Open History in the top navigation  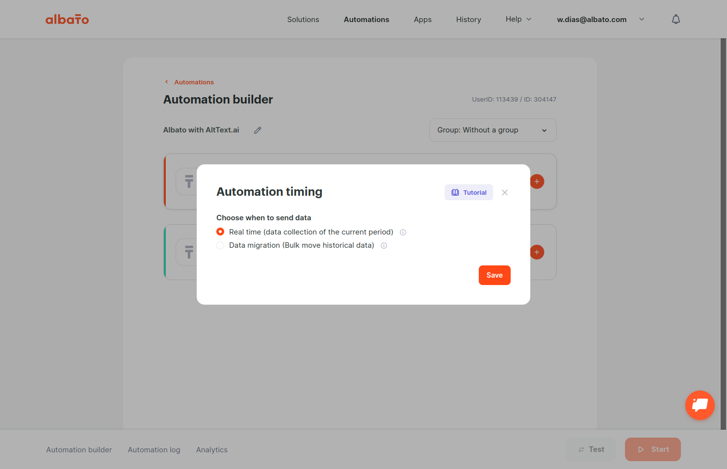(468, 20)
